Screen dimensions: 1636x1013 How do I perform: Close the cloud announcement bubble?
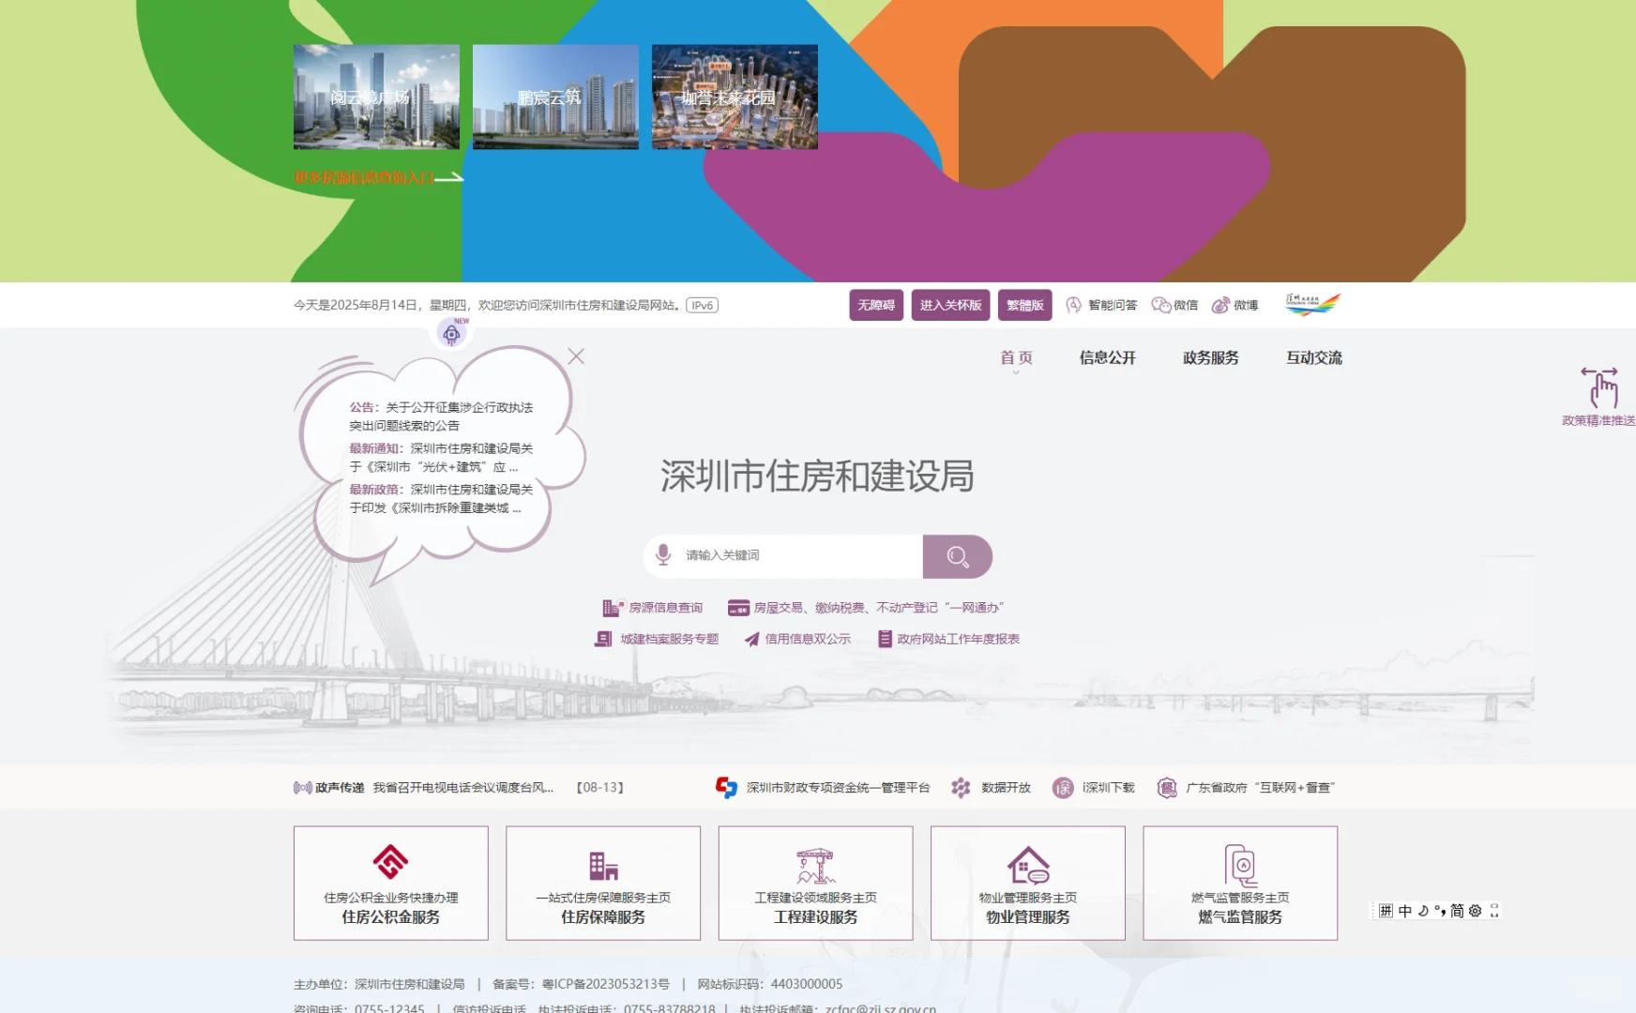tap(576, 356)
